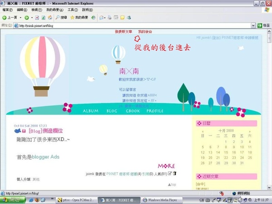The height and width of the screenshot is (204, 272).
Task: Open the 搜尋 search toolbar button
Action: click(x=61, y=17)
